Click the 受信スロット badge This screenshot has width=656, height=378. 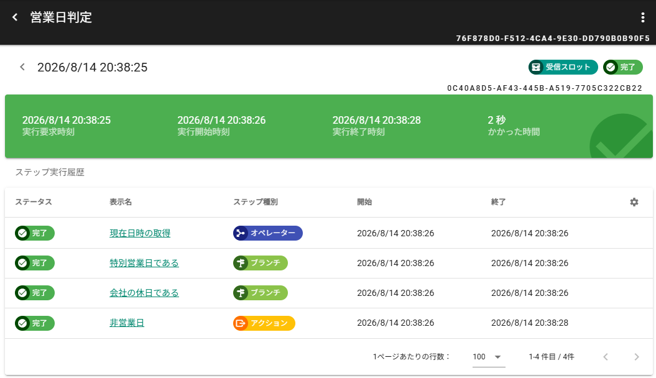pos(563,67)
